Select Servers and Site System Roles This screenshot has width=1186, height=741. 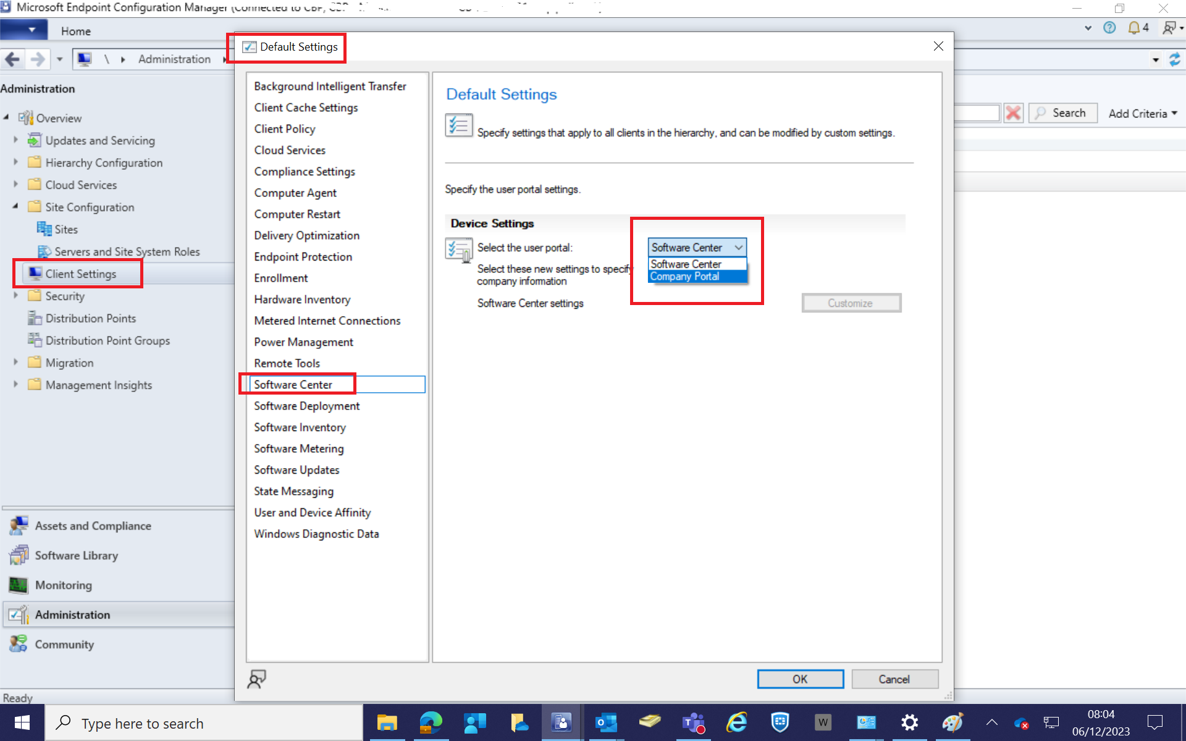(119, 251)
